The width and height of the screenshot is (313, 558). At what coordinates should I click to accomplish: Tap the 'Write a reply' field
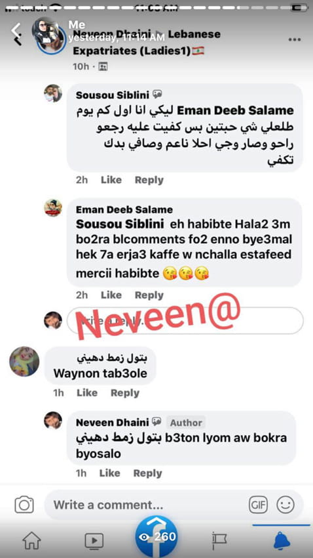185,320
